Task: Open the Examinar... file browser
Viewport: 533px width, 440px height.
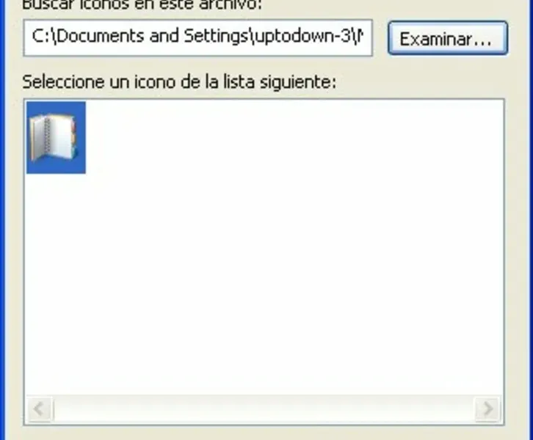Action: (x=448, y=38)
